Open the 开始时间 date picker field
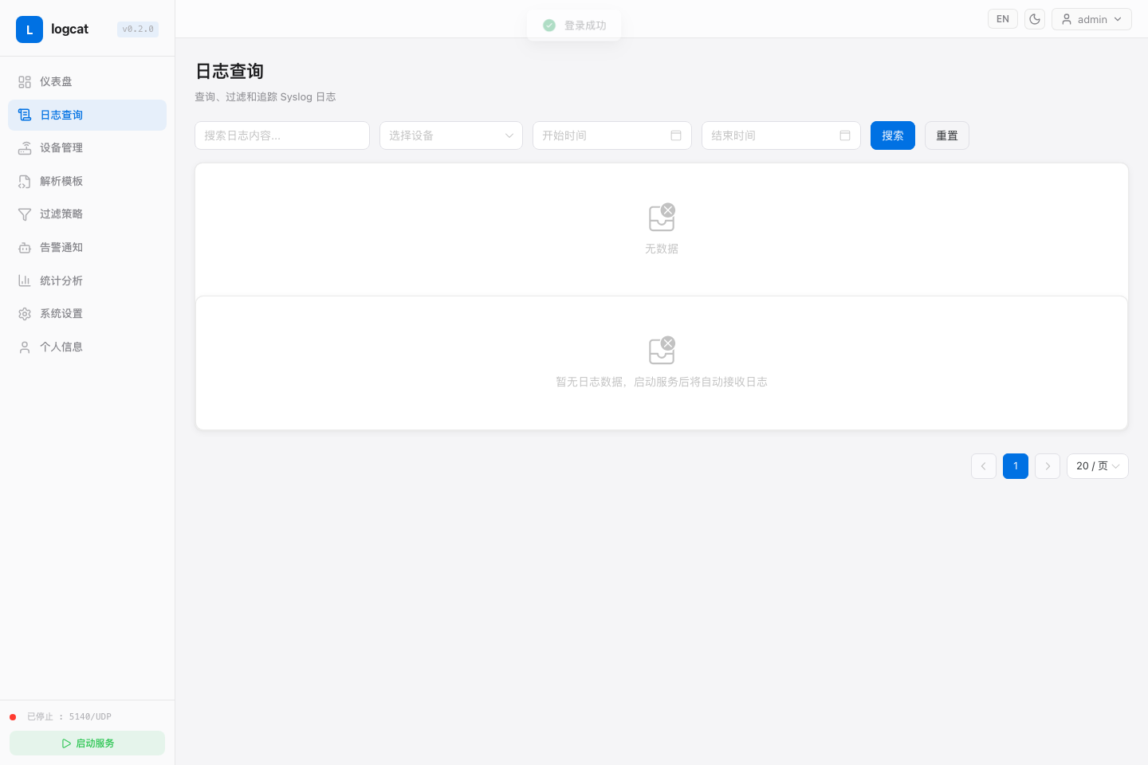The width and height of the screenshot is (1148, 765). (612, 135)
